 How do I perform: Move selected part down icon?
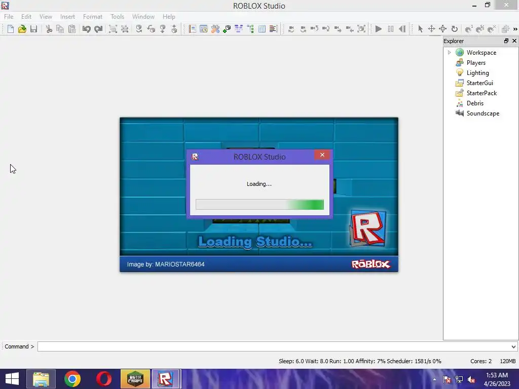point(174,29)
